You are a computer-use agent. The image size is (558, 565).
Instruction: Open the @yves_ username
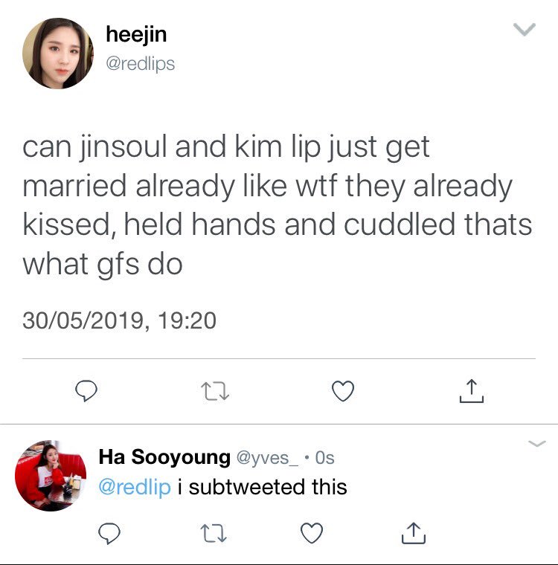point(267,458)
